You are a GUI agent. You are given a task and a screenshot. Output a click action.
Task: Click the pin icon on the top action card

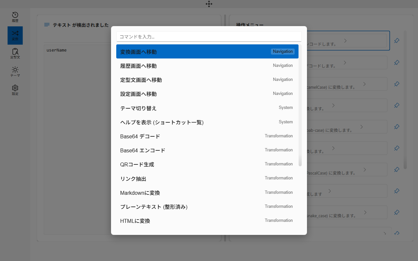click(x=396, y=40)
